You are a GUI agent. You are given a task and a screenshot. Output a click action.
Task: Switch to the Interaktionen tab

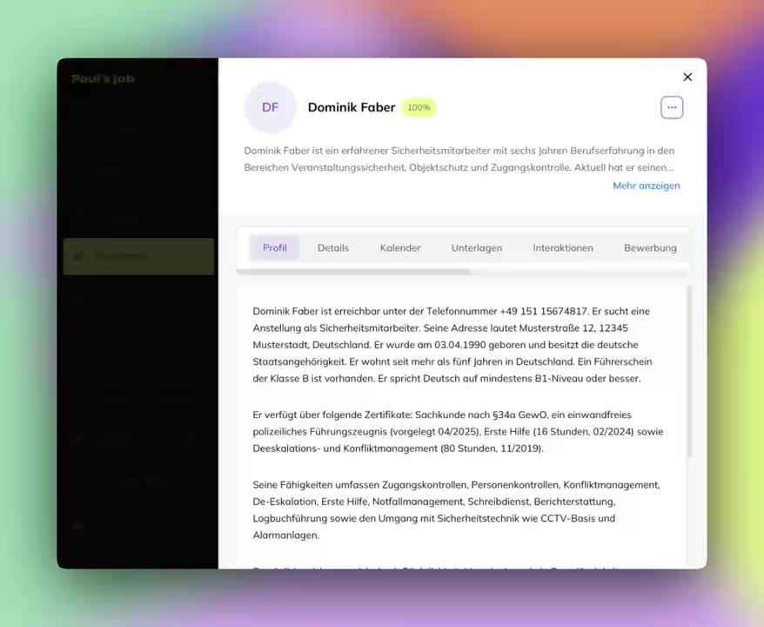[563, 247]
